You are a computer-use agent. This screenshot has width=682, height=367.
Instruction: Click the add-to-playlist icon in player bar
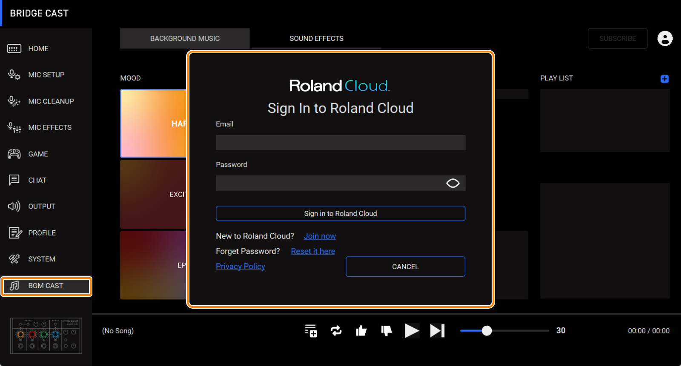coord(311,331)
